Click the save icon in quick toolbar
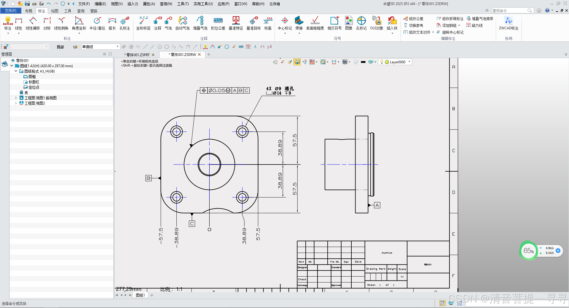The width and height of the screenshot is (569, 308). pos(27,4)
